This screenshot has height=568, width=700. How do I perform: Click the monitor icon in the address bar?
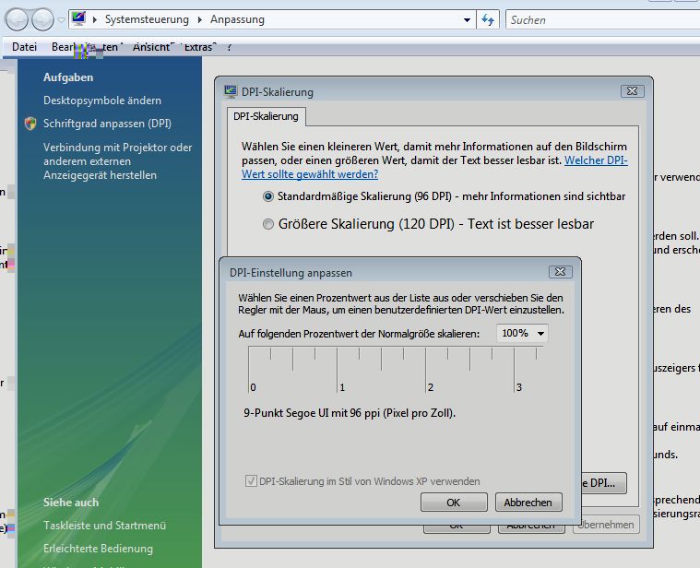tap(78, 19)
